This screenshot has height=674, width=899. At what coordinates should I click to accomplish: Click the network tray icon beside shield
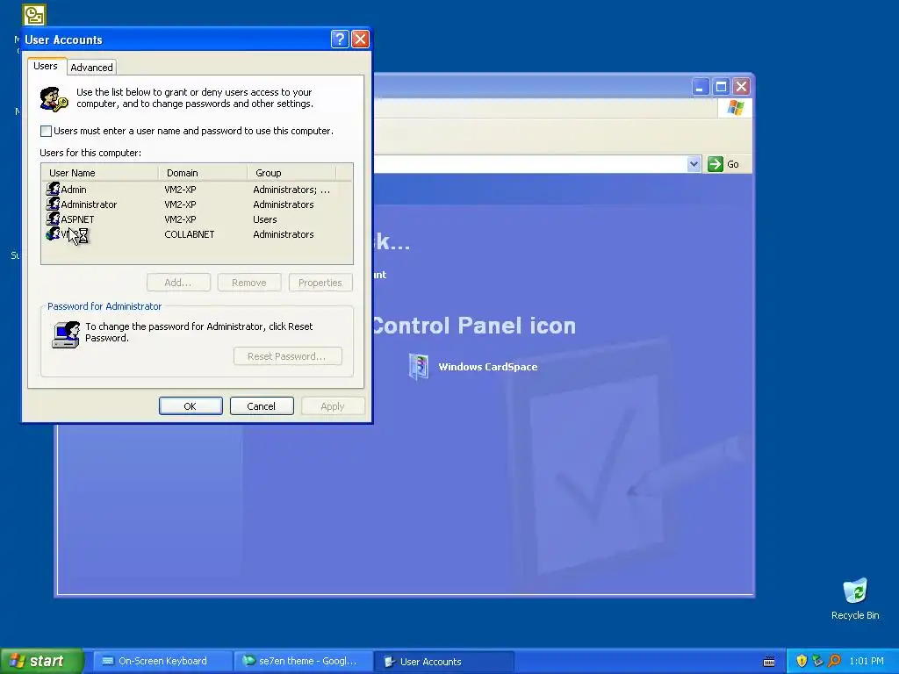pos(817,661)
